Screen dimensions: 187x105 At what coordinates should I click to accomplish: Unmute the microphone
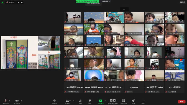tap(6, 102)
